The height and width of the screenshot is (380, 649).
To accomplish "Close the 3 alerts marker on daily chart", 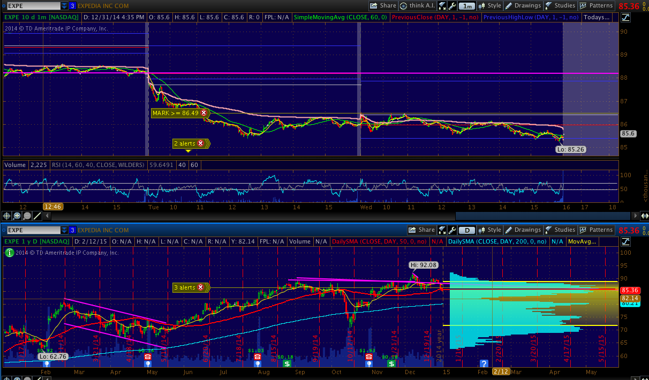I will pyautogui.click(x=201, y=287).
